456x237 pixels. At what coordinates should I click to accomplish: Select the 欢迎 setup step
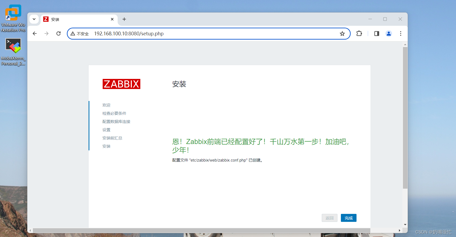(106, 105)
